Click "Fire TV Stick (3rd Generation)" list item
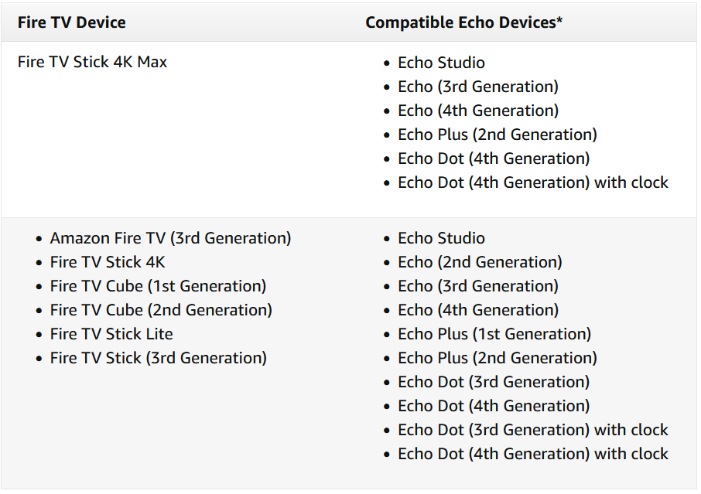Viewport: 701px width, 494px height. point(158,358)
